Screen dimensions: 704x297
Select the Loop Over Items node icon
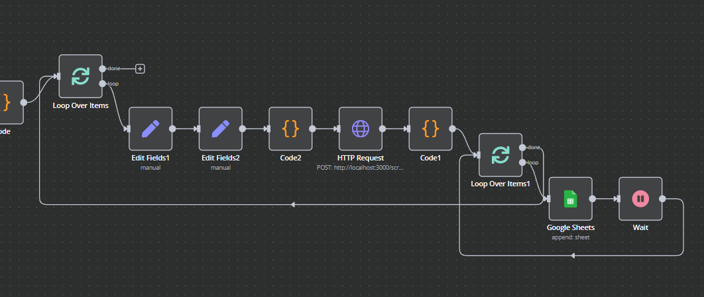[x=80, y=76]
